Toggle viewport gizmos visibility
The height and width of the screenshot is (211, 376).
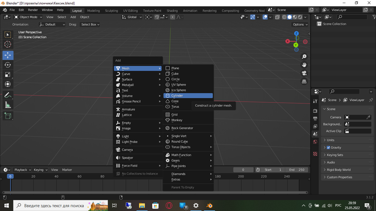[x=253, y=17]
